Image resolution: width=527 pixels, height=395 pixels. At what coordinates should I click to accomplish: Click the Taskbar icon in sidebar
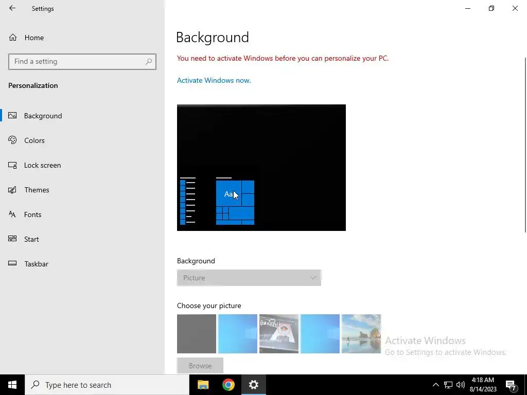click(12, 263)
